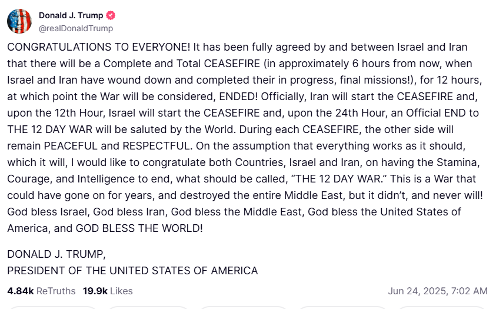View the 4.84k ReTruths list
The width and height of the screenshot is (496, 309).
pyautogui.click(x=41, y=291)
